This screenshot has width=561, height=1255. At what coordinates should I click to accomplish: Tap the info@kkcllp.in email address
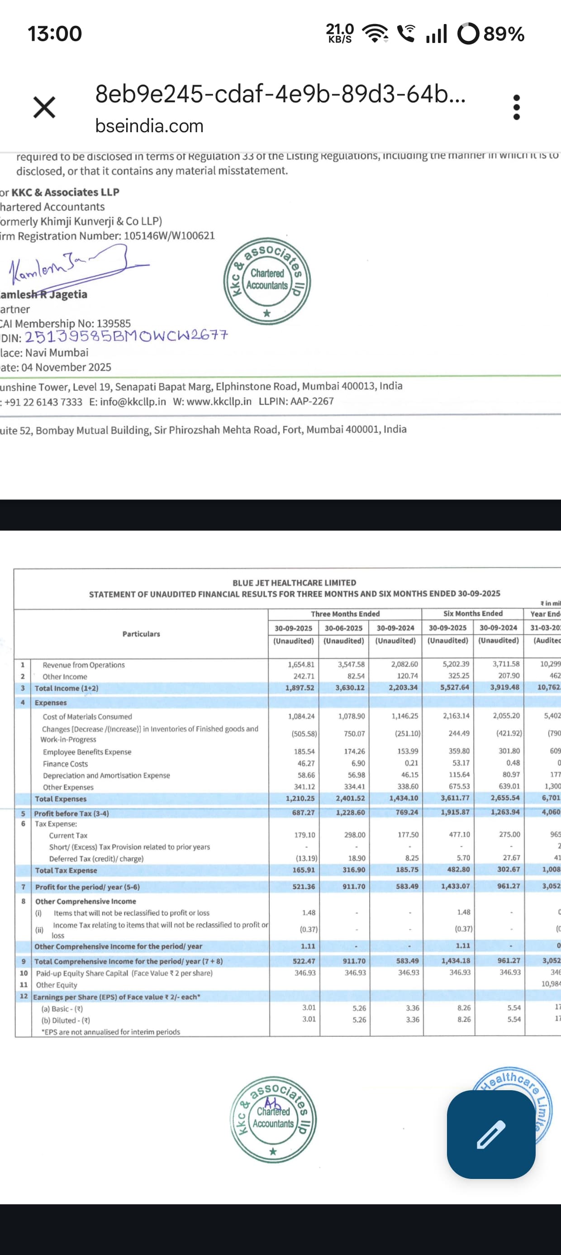133,402
